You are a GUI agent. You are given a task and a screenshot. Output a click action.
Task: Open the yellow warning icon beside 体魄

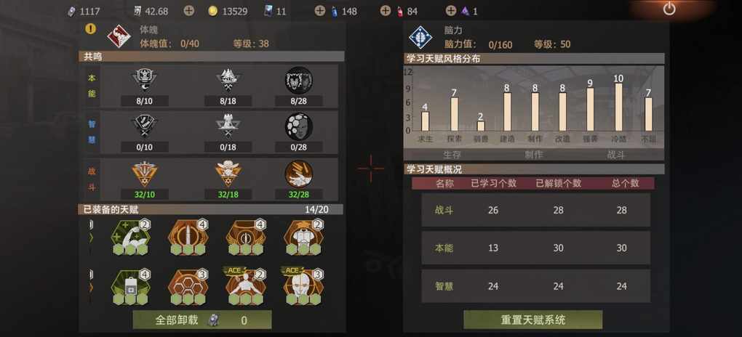[90, 29]
